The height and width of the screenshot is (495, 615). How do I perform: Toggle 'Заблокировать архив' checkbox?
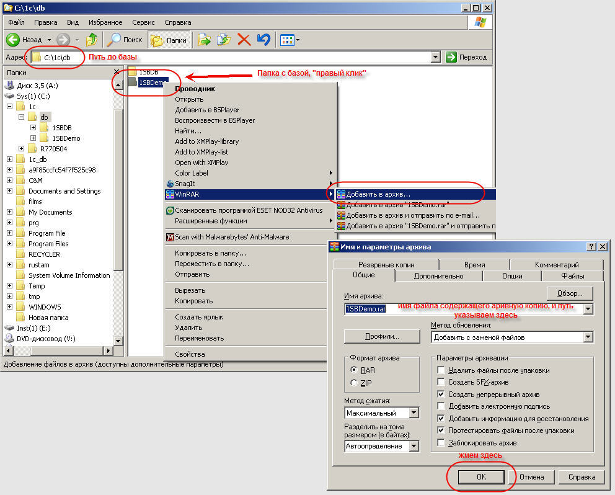441,443
